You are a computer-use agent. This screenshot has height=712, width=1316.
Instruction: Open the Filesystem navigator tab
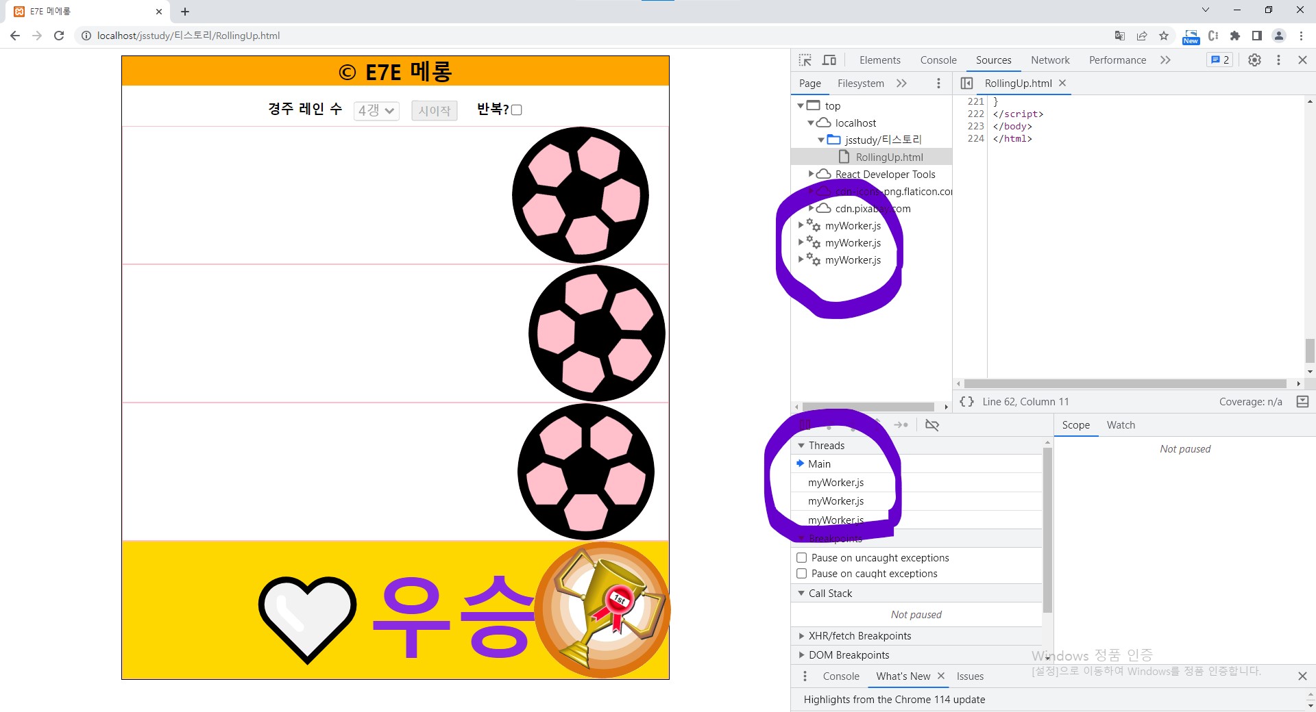click(860, 83)
